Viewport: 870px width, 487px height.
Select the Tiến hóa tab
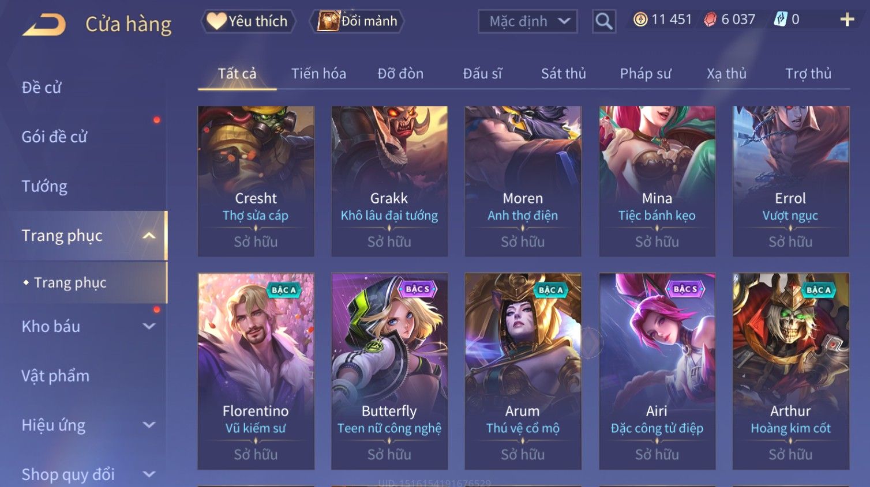(318, 74)
